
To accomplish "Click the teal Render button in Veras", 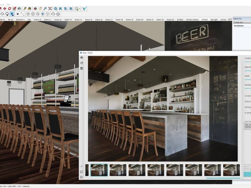I will click(x=247, y=174).
